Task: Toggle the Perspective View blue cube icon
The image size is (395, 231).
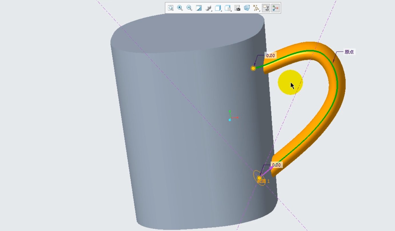Action: pyautogui.click(x=247, y=8)
